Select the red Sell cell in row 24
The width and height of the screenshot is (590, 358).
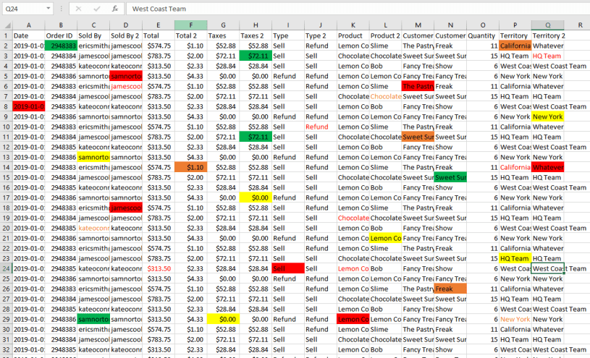point(287,268)
